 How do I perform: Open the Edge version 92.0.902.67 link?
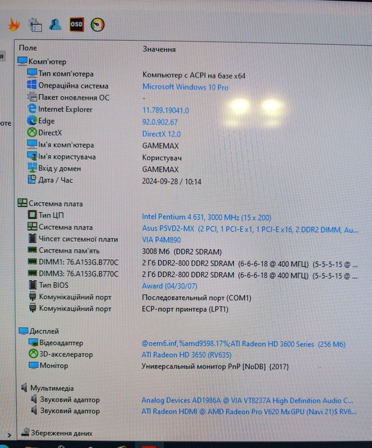pyautogui.click(x=160, y=122)
